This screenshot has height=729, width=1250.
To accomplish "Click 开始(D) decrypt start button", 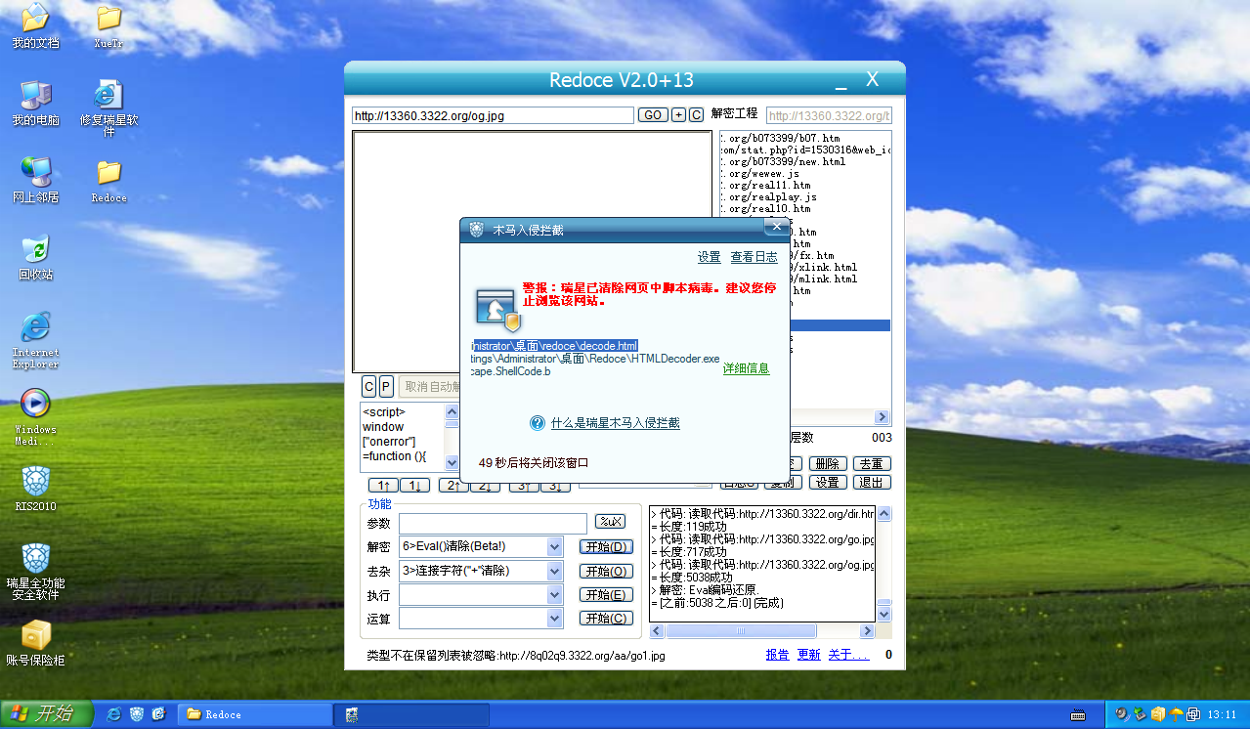I will pos(606,546).
